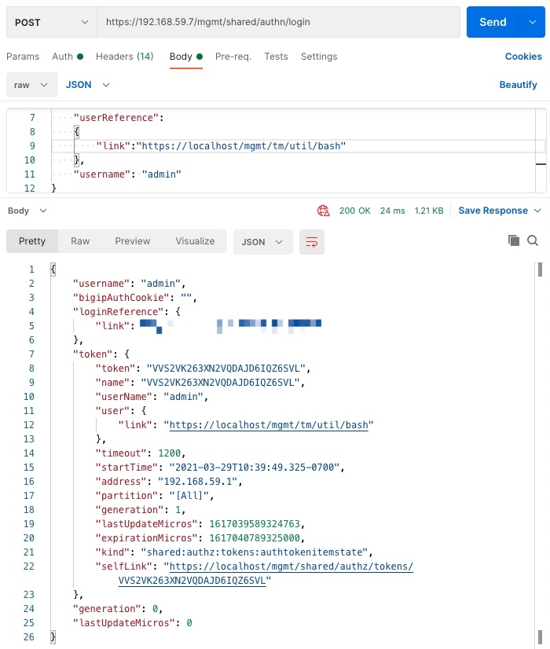
Task: Click the wrap lines icon in response toolbar
Action: pyautogui.click(x=313, y=242)
